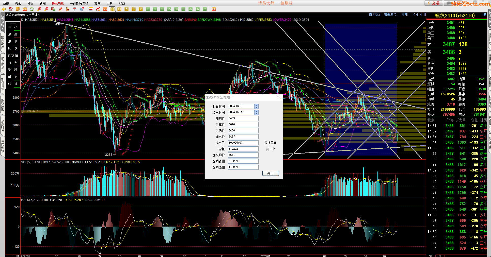Go to the red house home icon
Viewport: 491px width, 257px height.
(x=11, y=9)
